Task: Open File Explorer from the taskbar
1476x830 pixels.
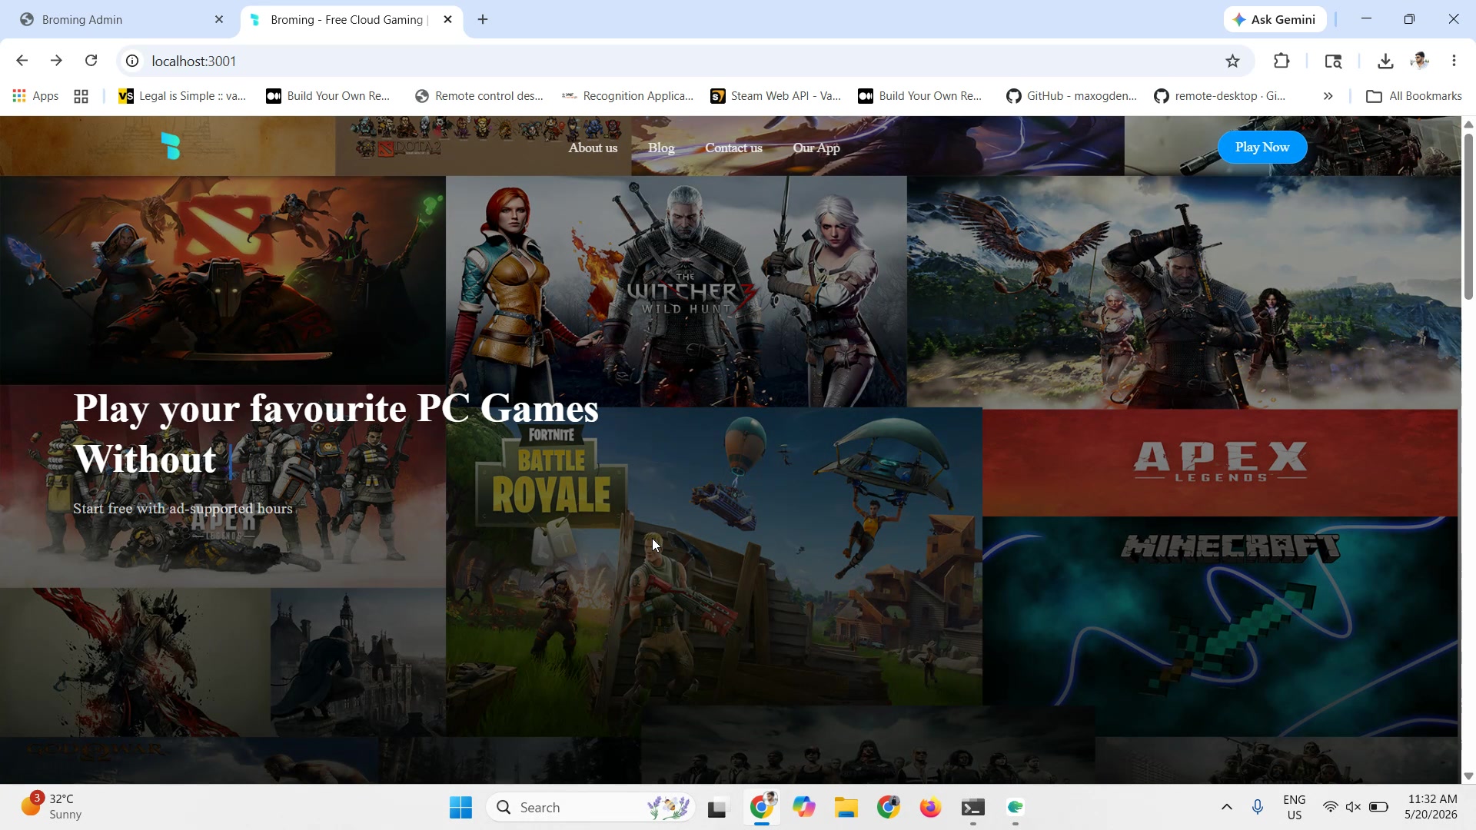Action: 846,808
